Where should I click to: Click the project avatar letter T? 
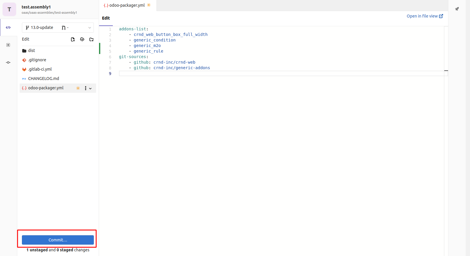[9, 9]
